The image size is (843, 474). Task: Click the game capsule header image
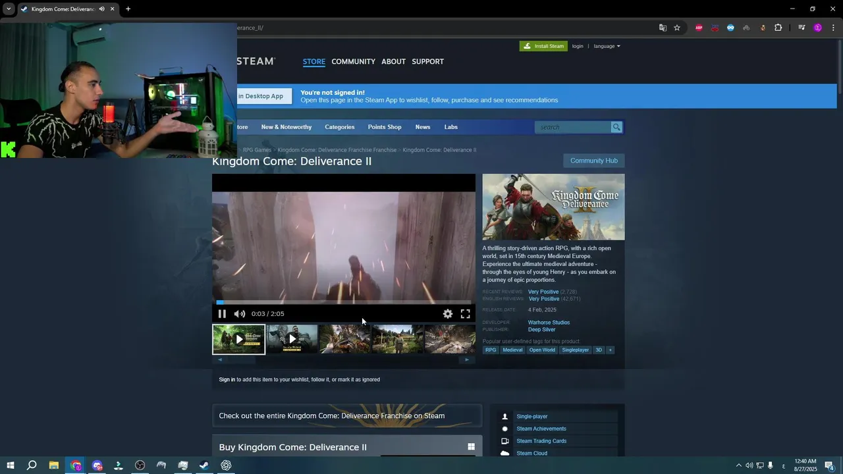coord(553,207)
